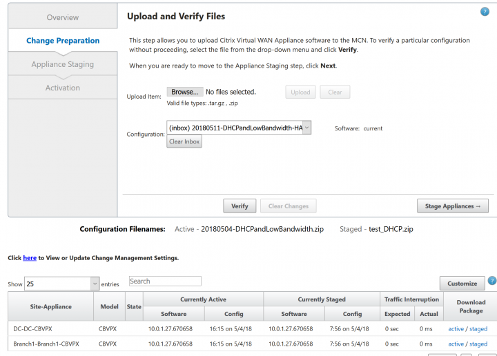Screen dimensions: 497x356
Task: Click the Stage Appliances button
Action: (x=452, y=206)
